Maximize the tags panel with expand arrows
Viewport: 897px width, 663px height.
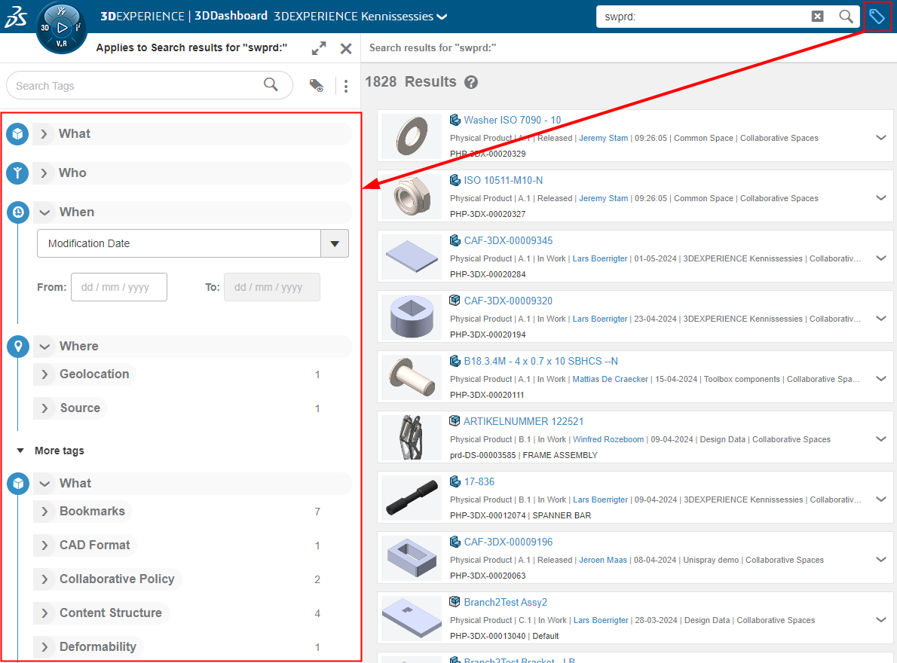click(x=319, y=48)
